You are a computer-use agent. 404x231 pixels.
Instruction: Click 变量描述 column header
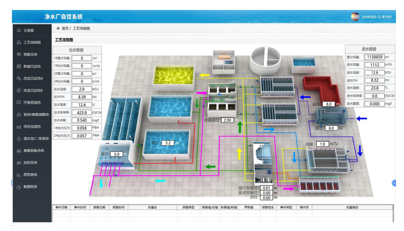coord(352,207)
